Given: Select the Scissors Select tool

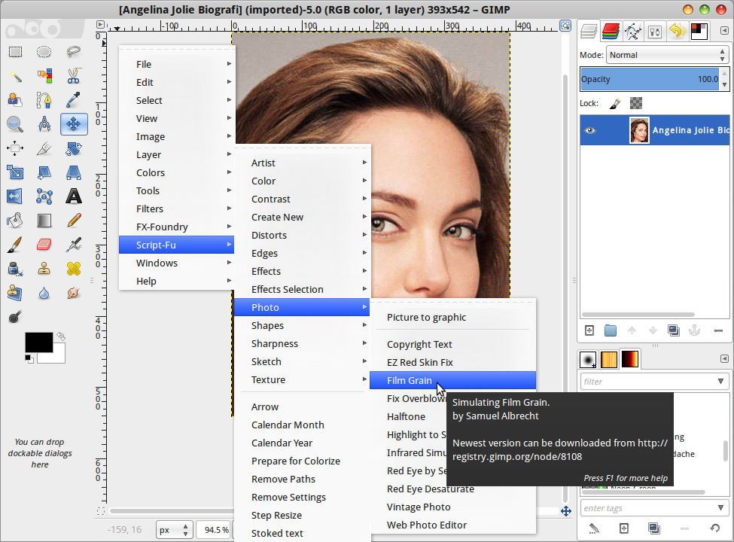Looking at the screenshot, I should pos(74,75).
